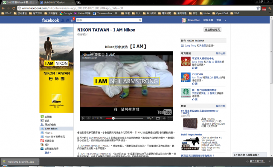This screenshot has width=273, height=167.
Task: Like the Starbucks page suggestion
Action: click(195, 100)
